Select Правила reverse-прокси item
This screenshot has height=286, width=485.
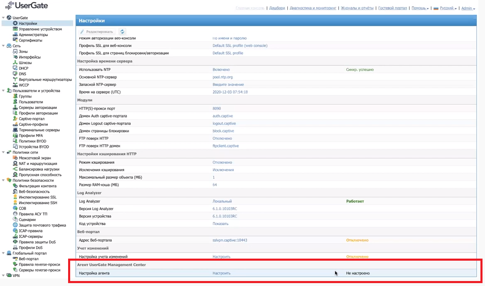39,264
